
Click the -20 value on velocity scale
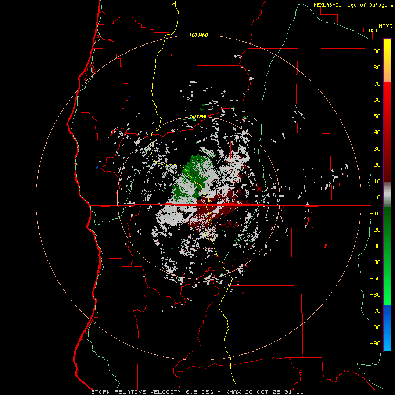pos(375,230)
